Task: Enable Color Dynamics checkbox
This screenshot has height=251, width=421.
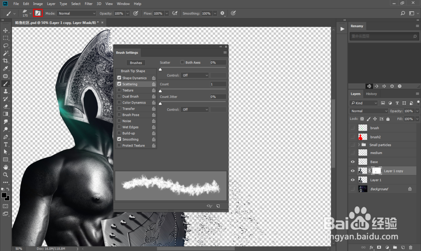Action: click(119, 103)
